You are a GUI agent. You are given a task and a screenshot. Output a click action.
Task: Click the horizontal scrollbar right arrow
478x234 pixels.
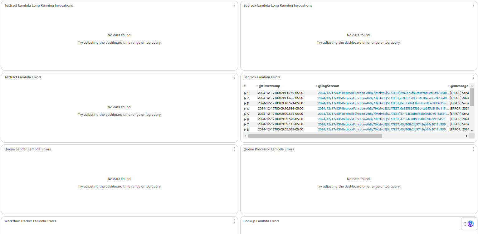pos(466,136)
